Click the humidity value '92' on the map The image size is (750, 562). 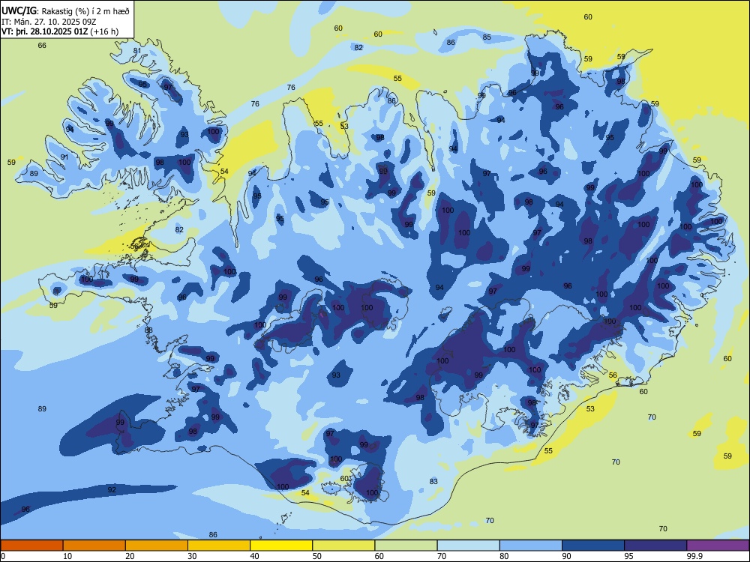pyautogui.click(x=112, y=489)
